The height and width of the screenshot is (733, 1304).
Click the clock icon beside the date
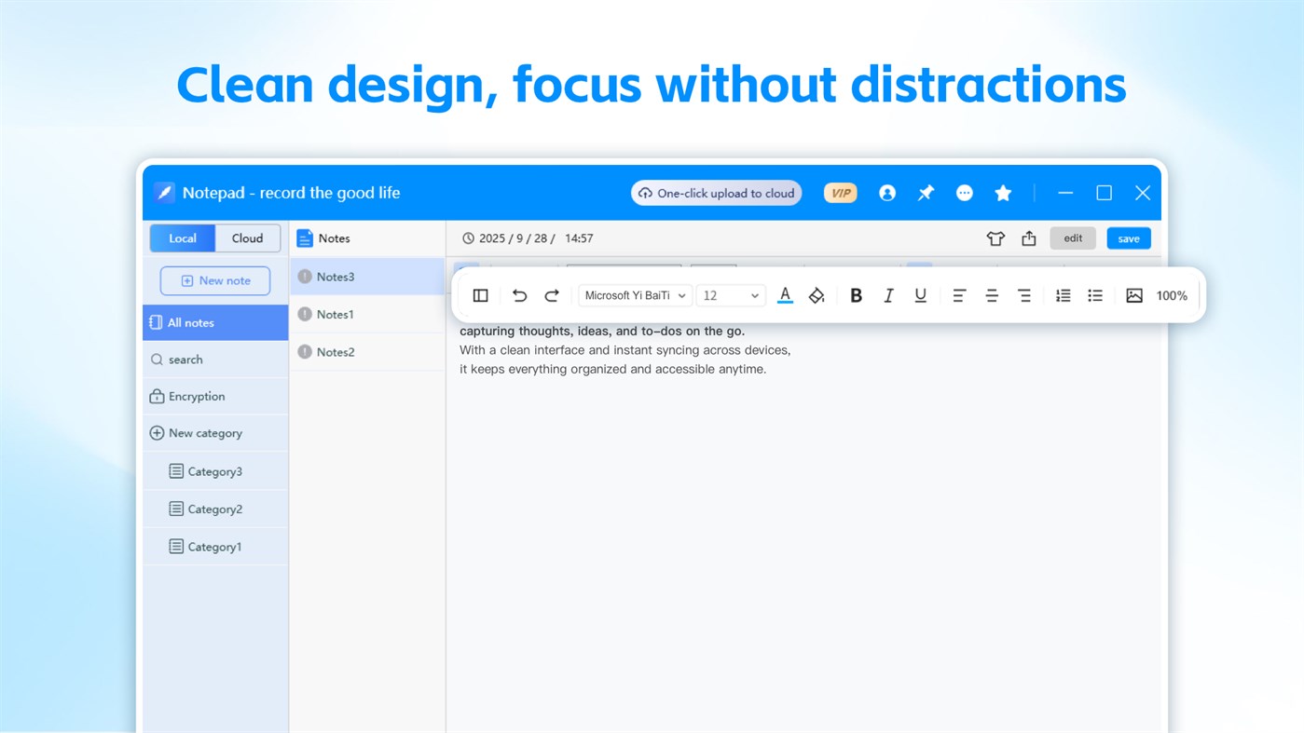coord(469,238)
